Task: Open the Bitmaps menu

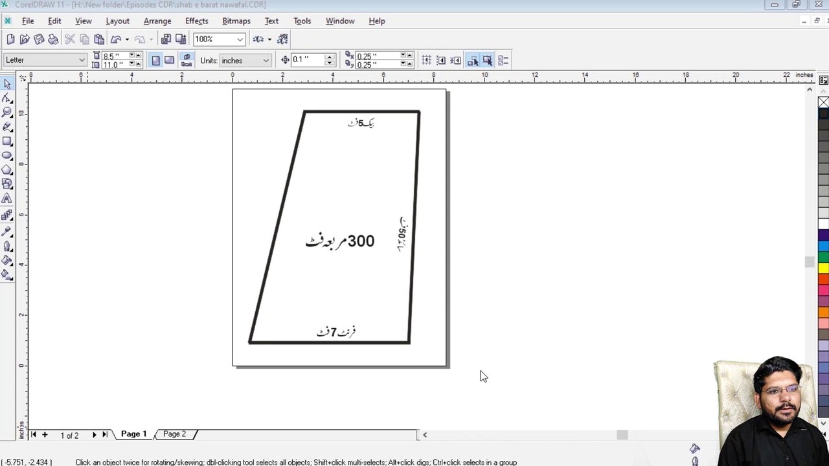Action: [x=236, y=21]
